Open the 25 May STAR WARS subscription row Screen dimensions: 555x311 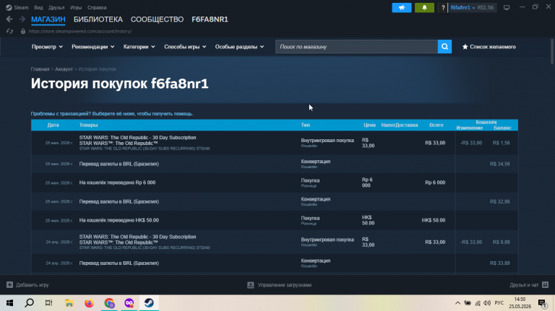(275, 143)
